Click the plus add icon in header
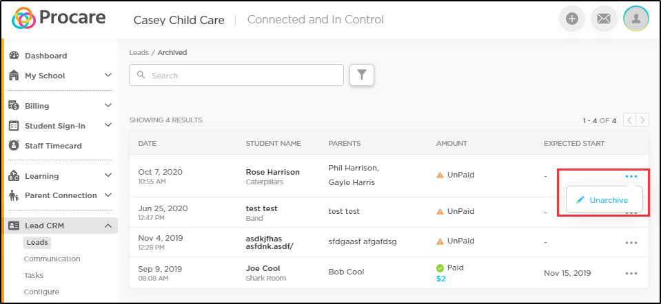This screenshot has width=661, height=304. click(571, 19)
